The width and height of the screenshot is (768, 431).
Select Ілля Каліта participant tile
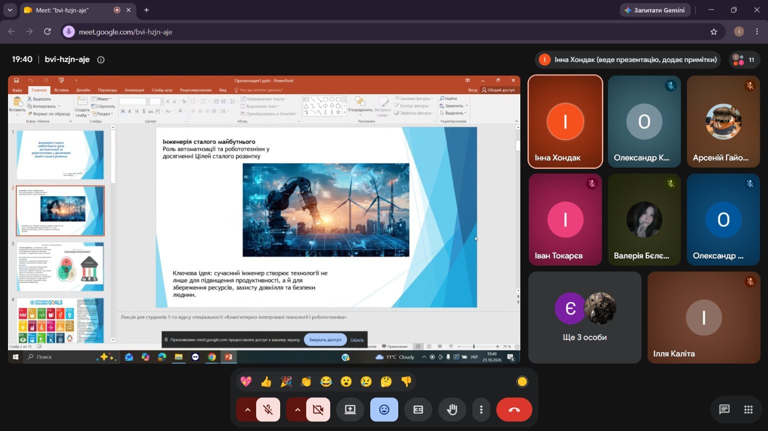coord(704,317)
